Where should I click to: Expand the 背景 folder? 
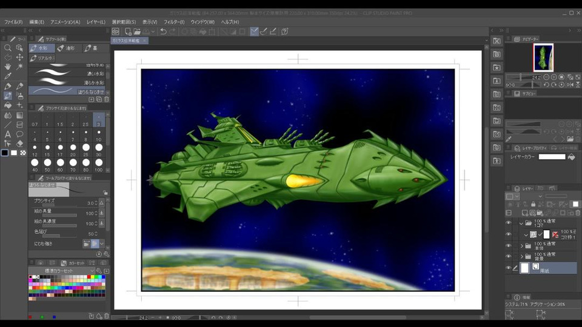[x=521, y=256]
